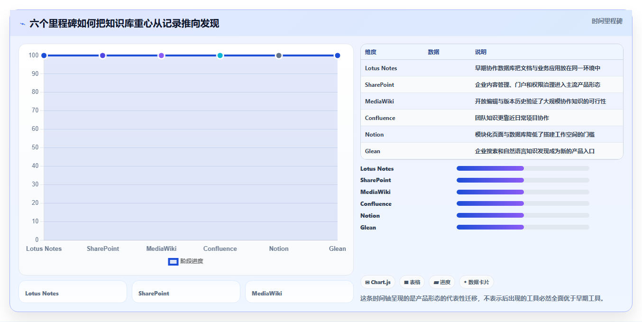The image size is (642, 322).
Task: Click the Lotus Notes data point on chart
Action: pos(44,55)
